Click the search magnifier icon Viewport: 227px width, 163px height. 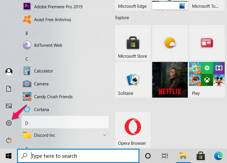tap(24, 156)
